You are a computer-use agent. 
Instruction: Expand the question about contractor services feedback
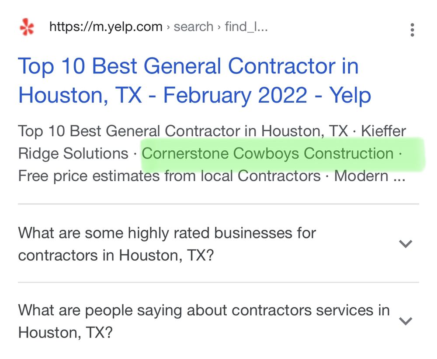coord(405,321)
